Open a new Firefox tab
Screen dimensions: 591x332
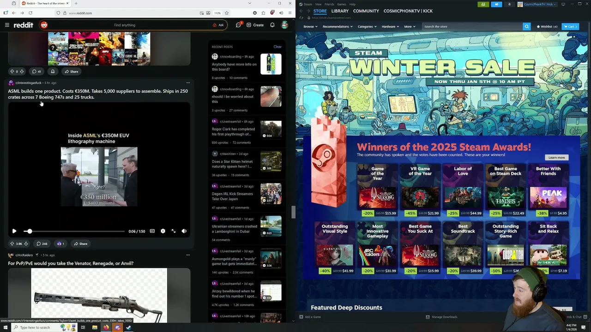76,3
